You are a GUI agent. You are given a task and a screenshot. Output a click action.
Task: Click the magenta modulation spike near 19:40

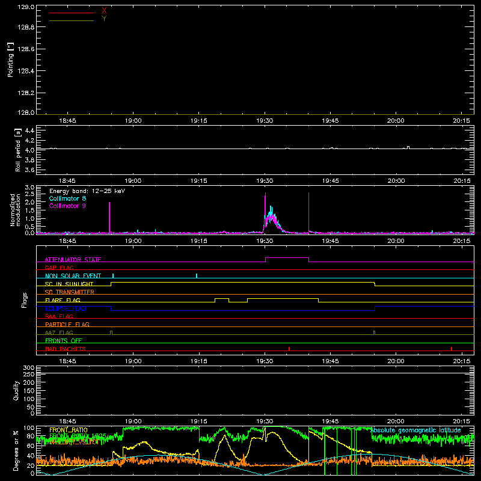pos(308,213)
